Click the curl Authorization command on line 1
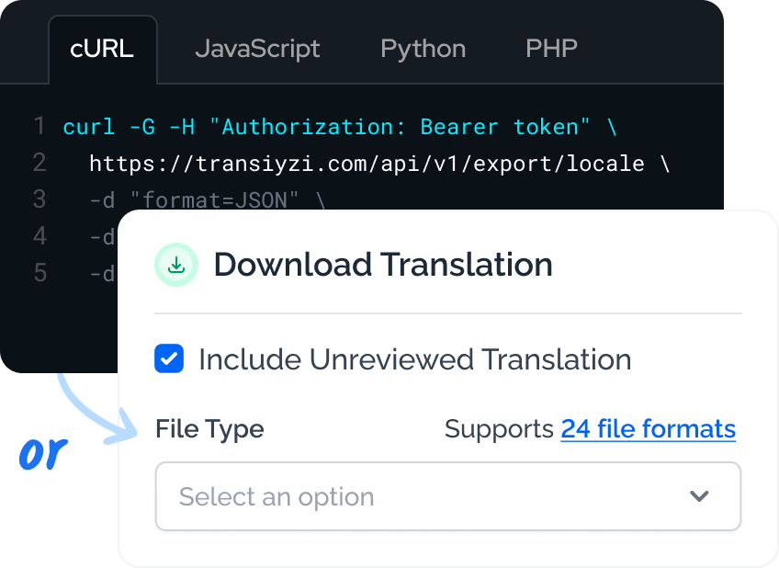This screenshot has height=568, width=779. 340,127
